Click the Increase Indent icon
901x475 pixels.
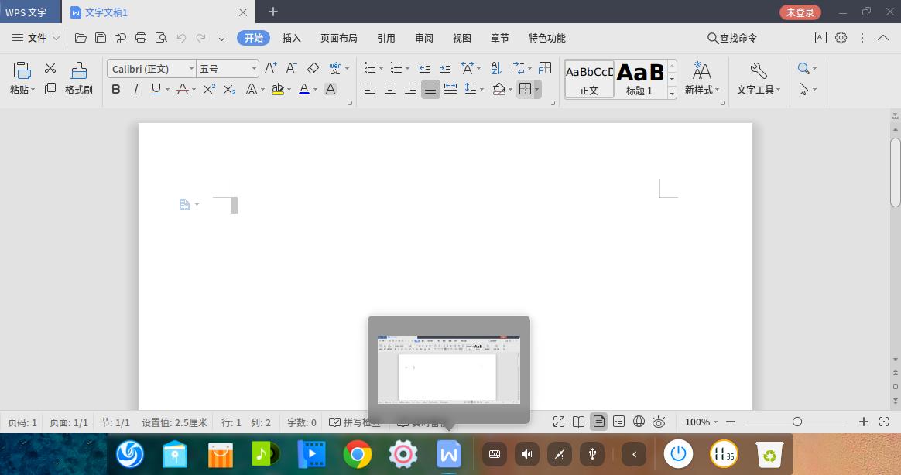(444, 68)
